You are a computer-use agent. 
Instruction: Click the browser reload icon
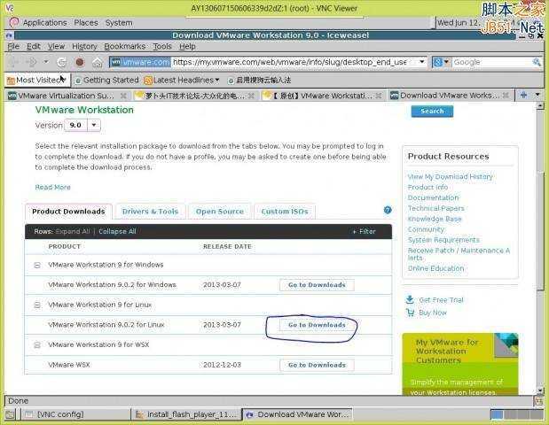61,62
